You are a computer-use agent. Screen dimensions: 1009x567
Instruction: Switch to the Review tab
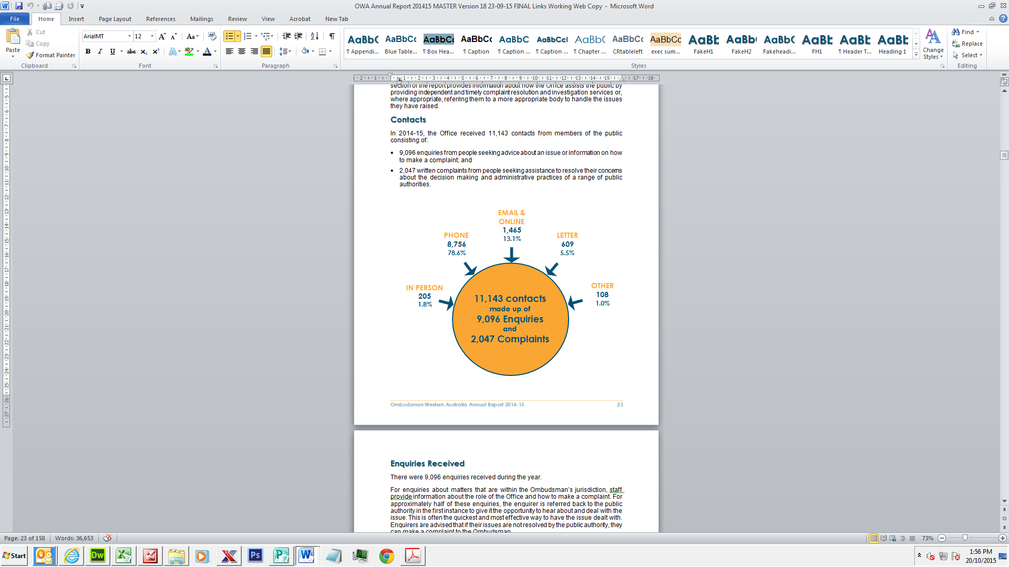238,19
